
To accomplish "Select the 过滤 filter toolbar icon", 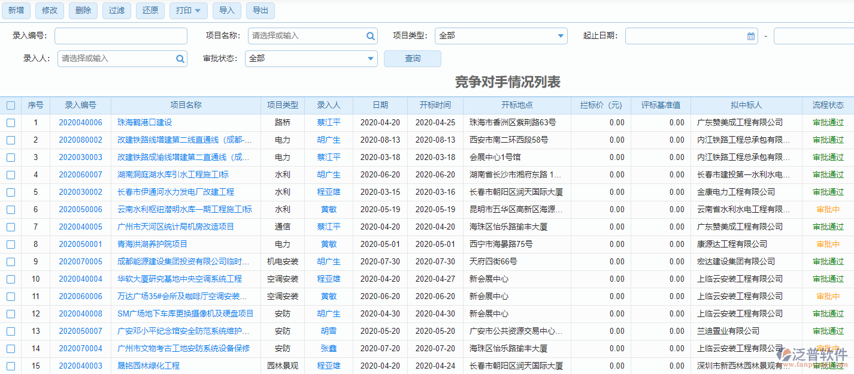I will 116,10.
